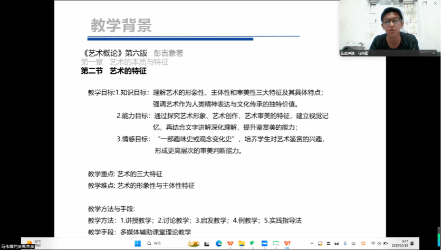Open the Wi-Fi network tray icon
The width and height of the screenshot is (441, 250).
(373, 243)
